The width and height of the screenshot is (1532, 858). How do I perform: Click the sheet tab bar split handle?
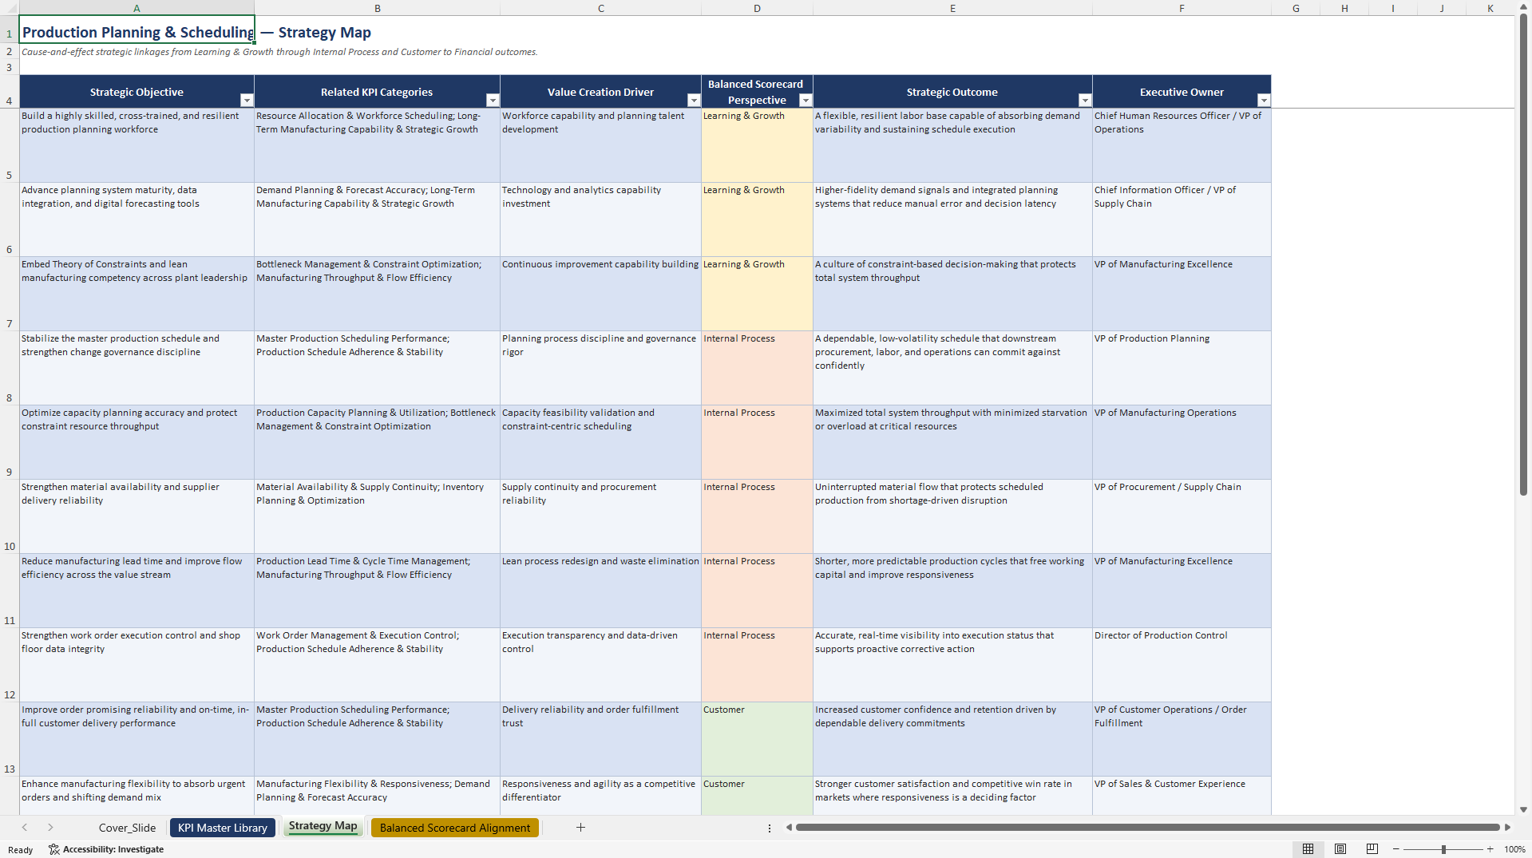tap(770, 828)
